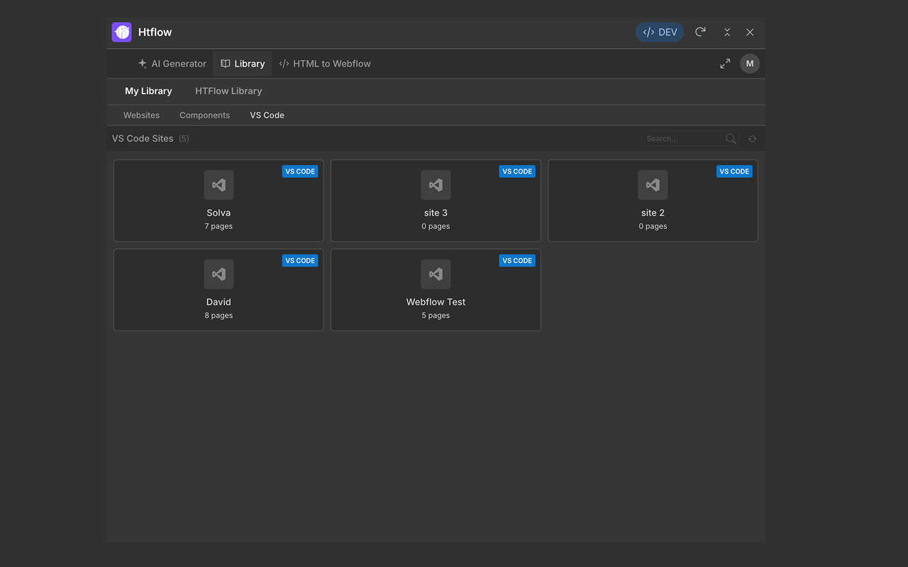Screen dimensions: 908x567
Task: Click the VS CODE badge on David card
Action: 300,261
